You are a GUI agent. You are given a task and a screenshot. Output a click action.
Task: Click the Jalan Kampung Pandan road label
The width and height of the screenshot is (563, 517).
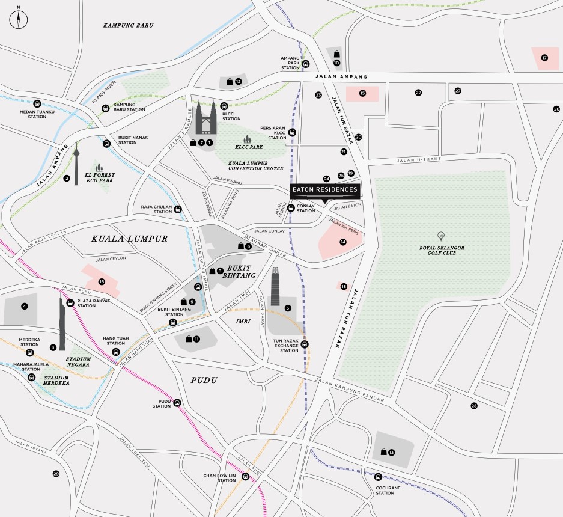350,390
